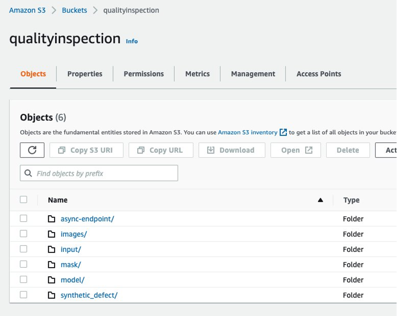Sort by Name using the ascending arrow

[320, 200]
